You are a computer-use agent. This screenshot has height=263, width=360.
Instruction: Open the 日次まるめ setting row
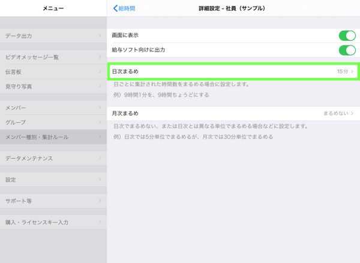pyautogui.click(x=233, y=71)
